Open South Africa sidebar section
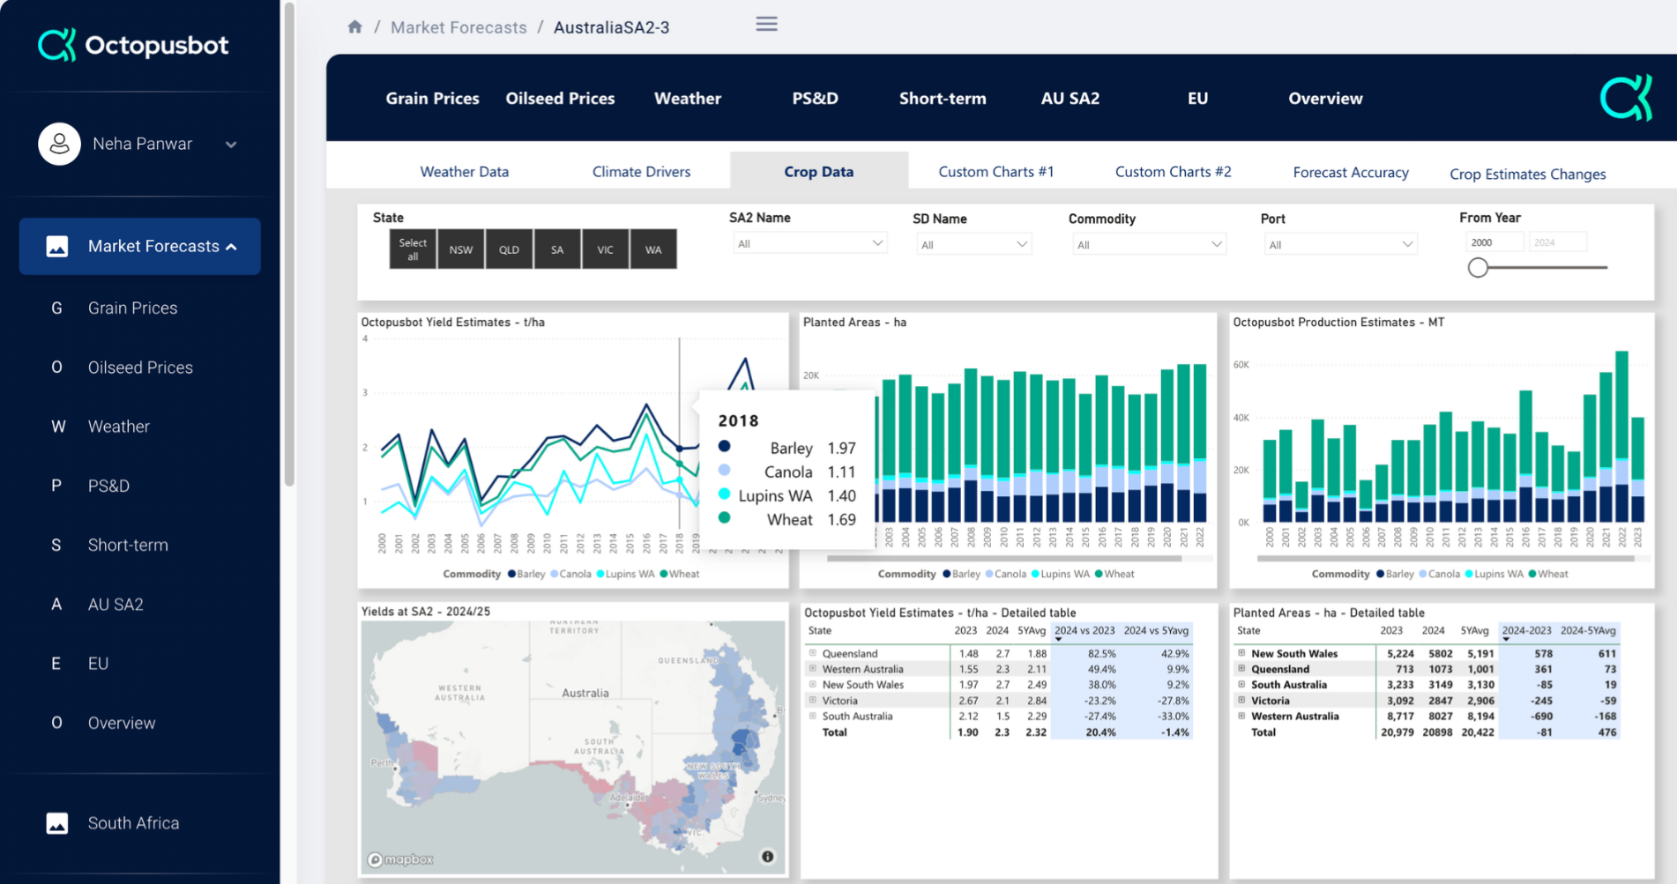Viewport: 1677px width, 884px height. coord(133,823)
